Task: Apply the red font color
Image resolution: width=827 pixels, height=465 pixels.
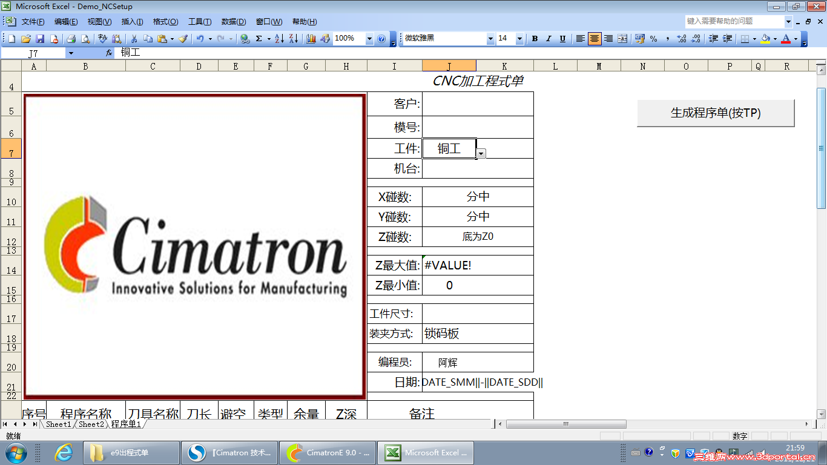Action: (786, 39)
